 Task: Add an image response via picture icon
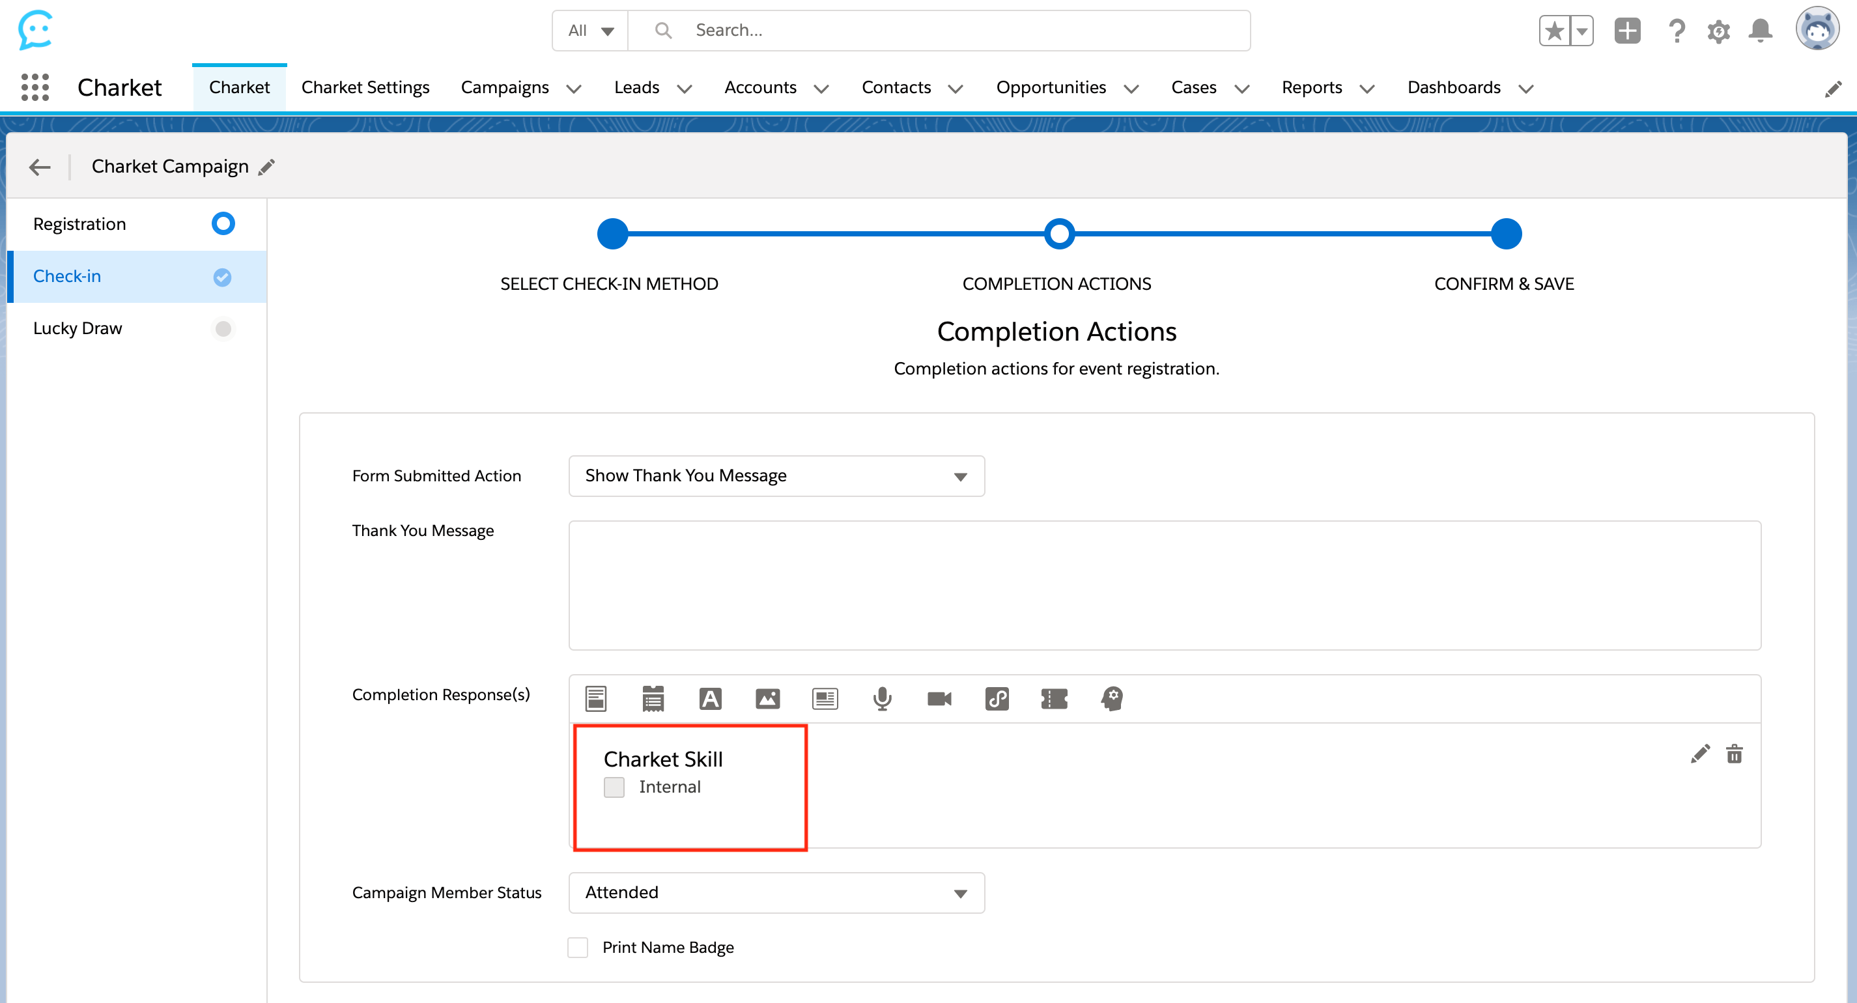pos(767,699)
